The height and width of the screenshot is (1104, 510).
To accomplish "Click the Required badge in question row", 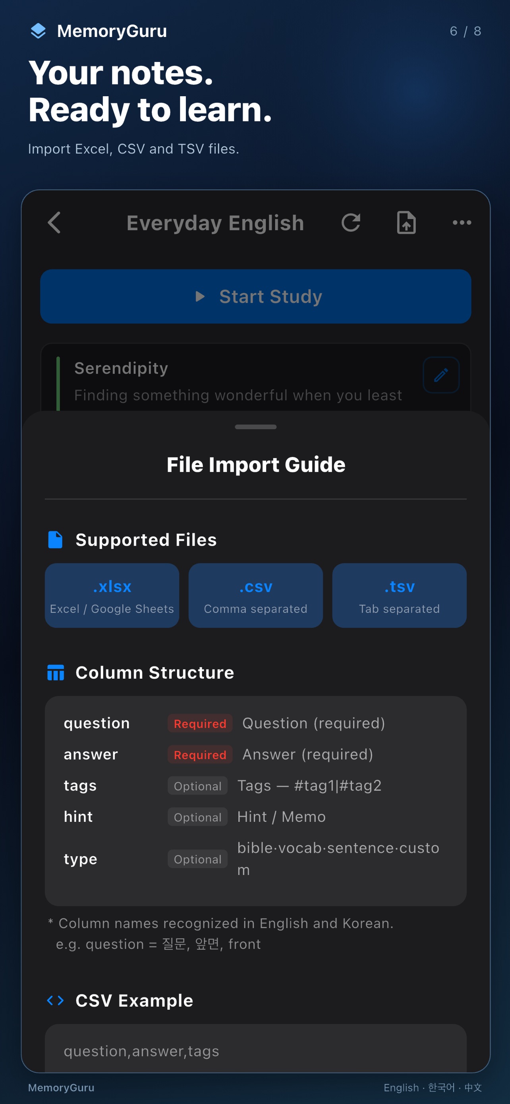I will 200,723.
